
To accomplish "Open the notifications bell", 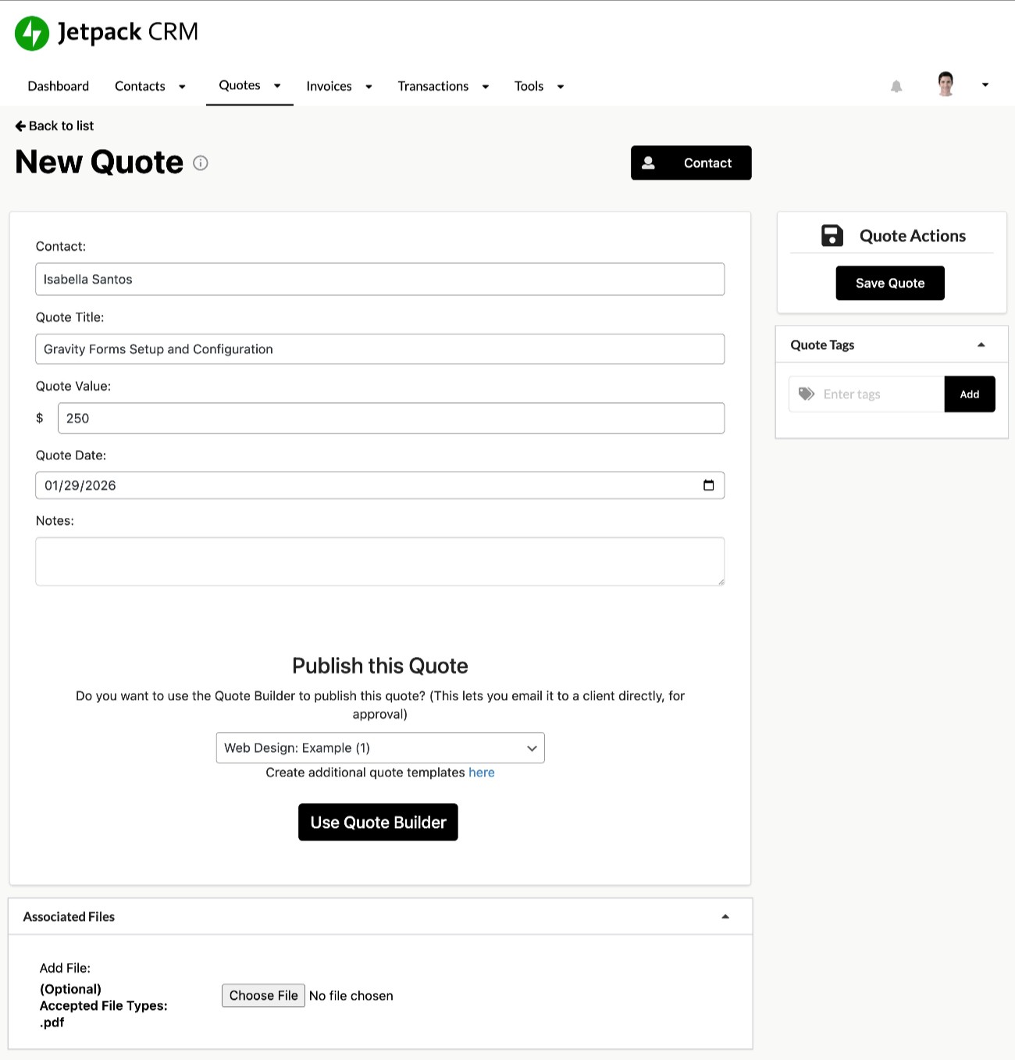I will click(896, 86).
